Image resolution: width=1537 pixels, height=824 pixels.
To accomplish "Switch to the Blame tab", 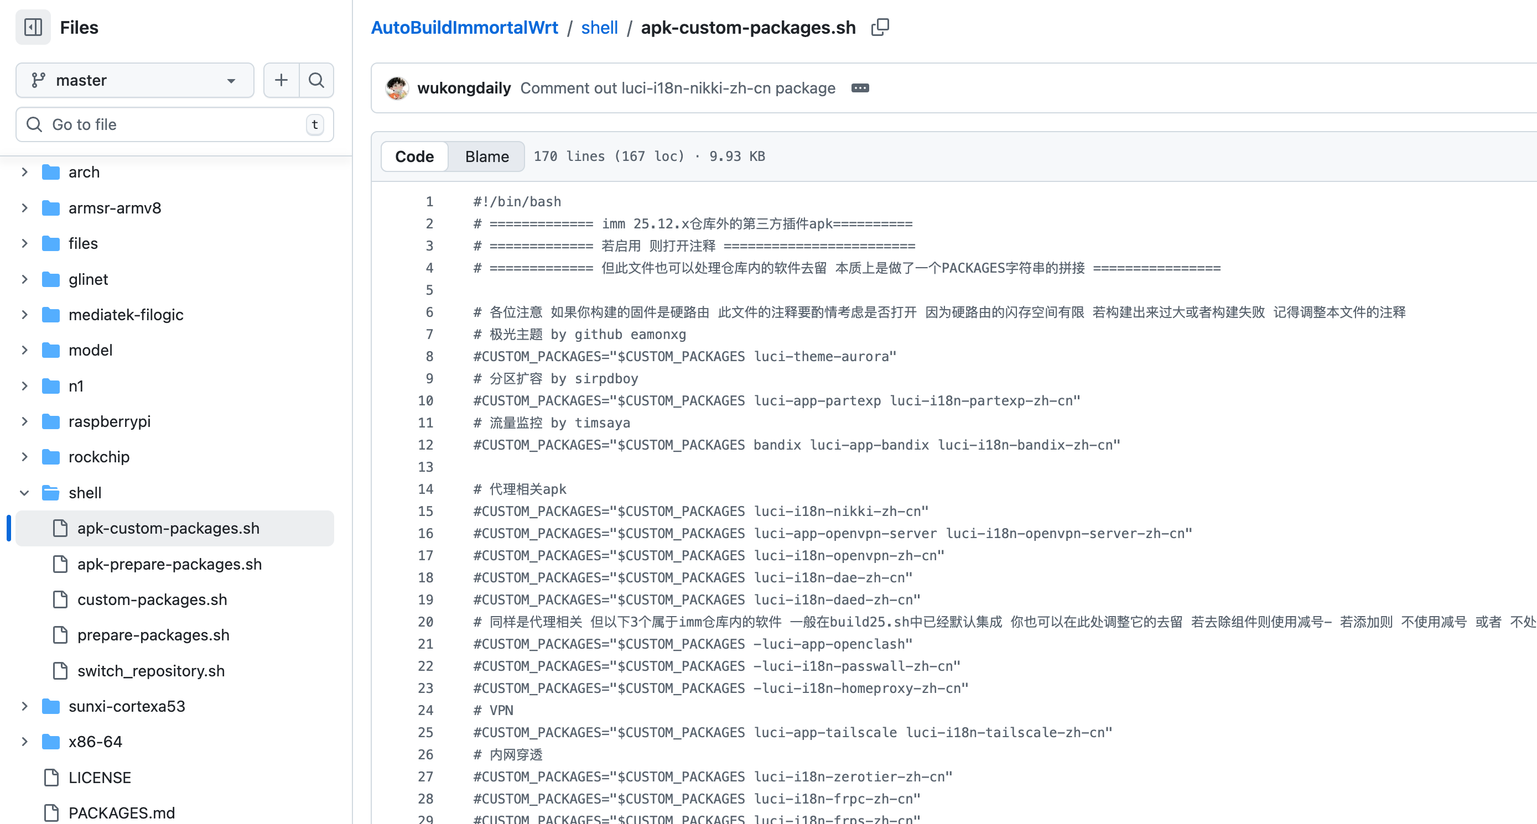I will pos(487,156).
